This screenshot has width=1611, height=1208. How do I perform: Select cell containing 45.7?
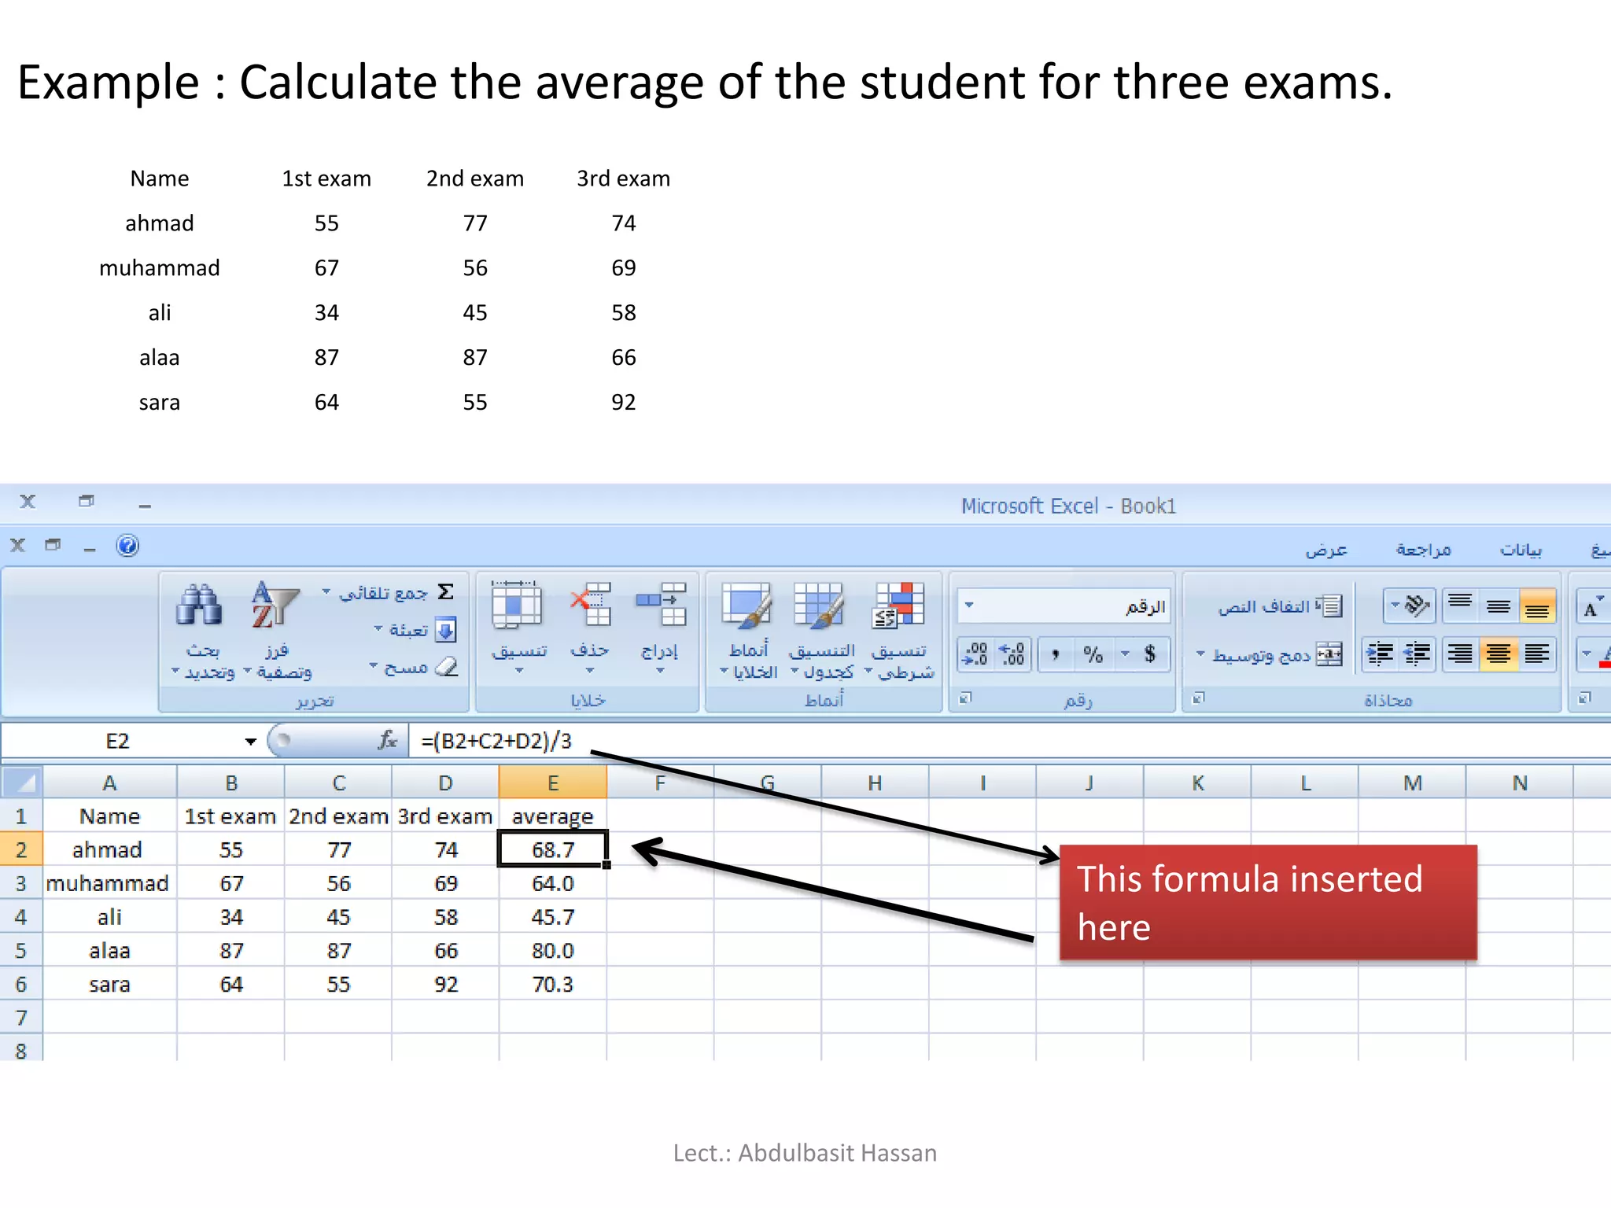tap(552, 917)
